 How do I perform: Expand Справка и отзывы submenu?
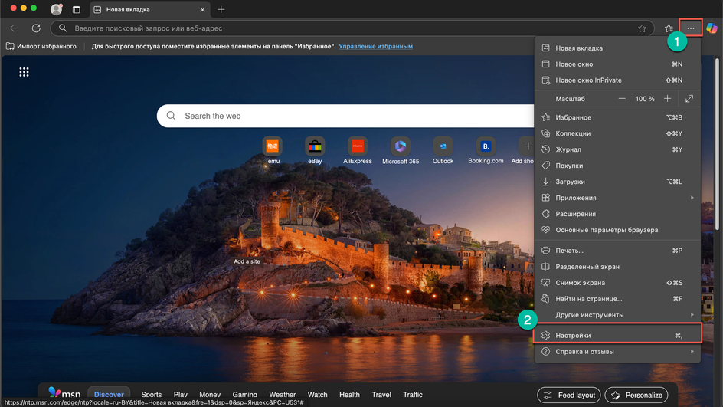[x=617, y=352]
